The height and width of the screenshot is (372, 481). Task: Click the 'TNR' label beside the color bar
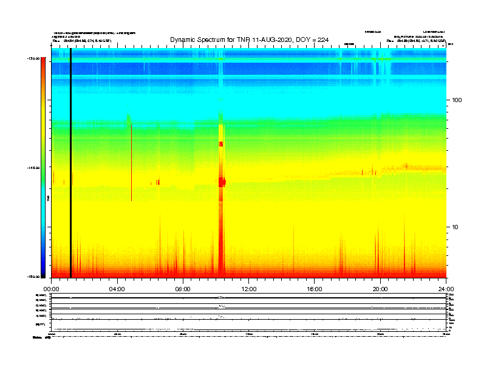pyautogui.click(x=49, y=199)
